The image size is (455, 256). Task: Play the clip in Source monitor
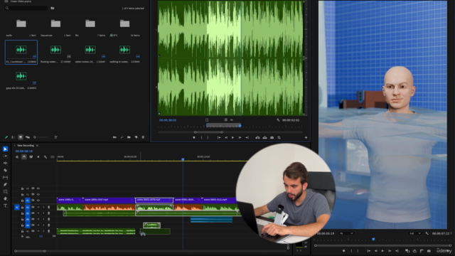click(x=232, y=137)
